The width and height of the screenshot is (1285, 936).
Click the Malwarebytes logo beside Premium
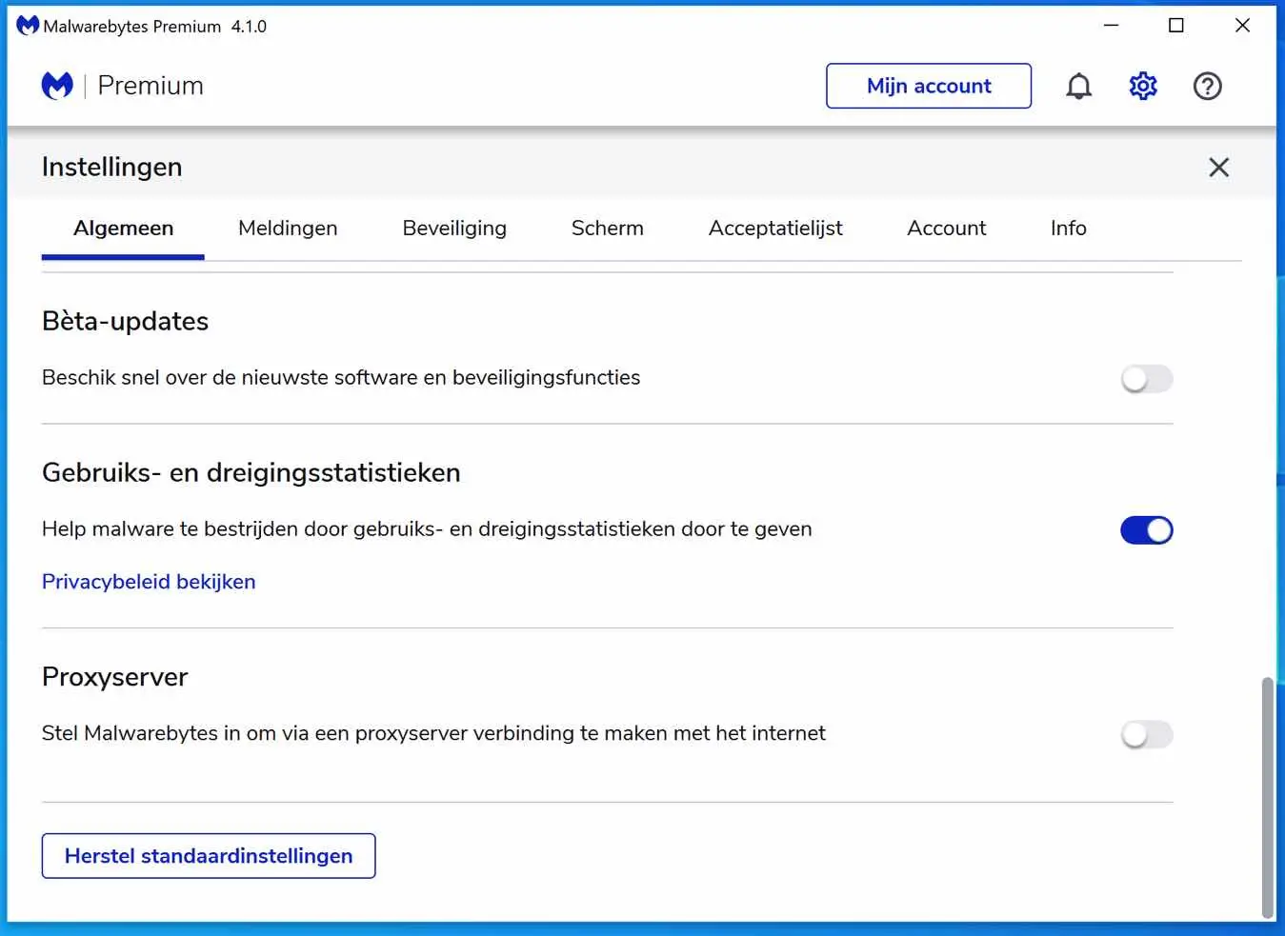click(x=57, y=86)
